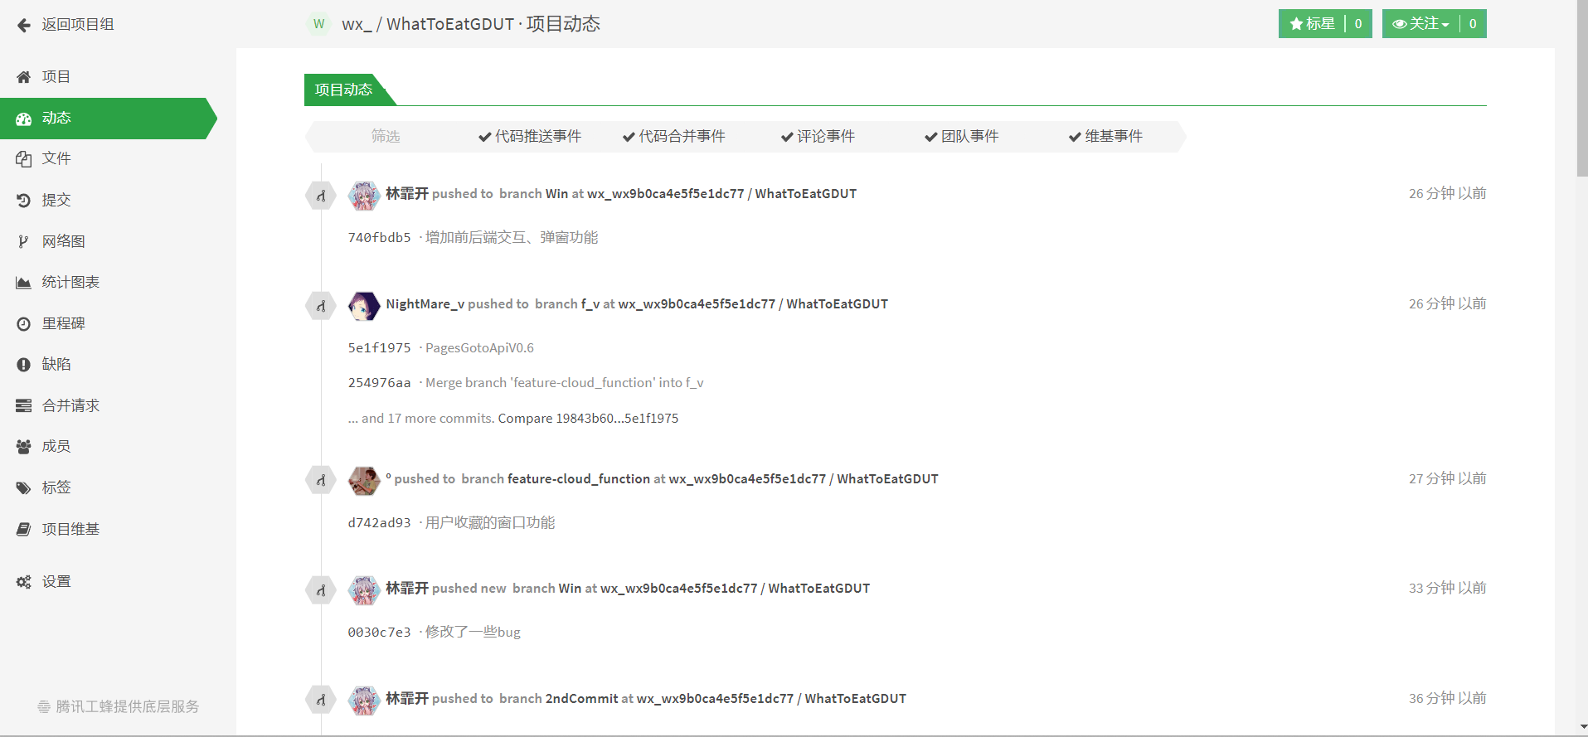
Task: Open commit 0030c7e3 link
Action: coord(380,633)
